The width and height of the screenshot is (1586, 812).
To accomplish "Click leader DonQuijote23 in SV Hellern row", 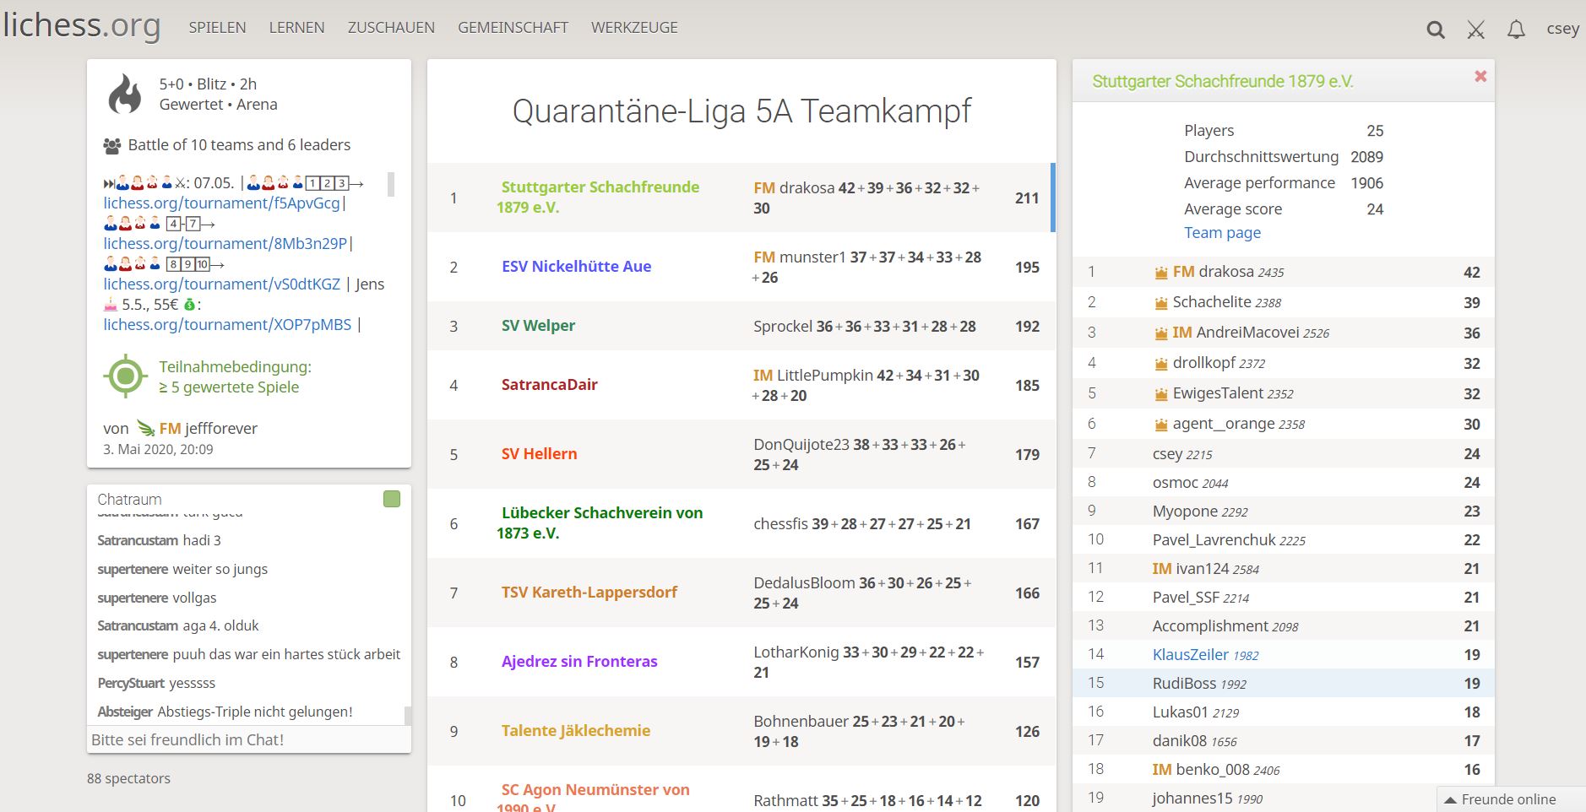I will [801, 444].
